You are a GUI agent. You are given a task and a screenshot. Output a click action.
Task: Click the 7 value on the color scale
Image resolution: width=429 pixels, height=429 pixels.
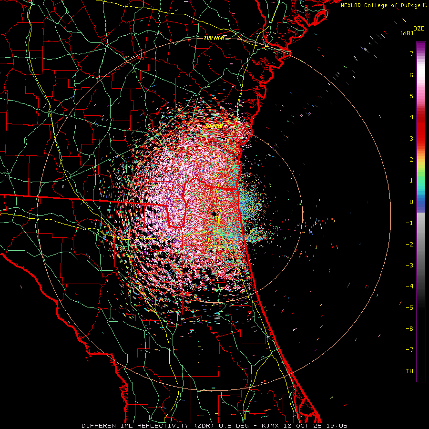[x=411, y=53]
